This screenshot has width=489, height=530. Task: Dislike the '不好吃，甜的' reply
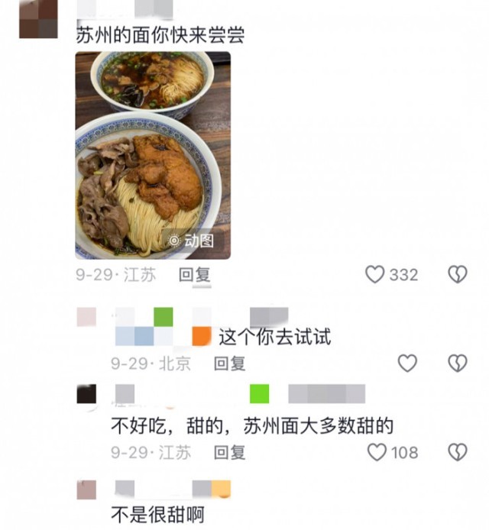click(x=458, y=452)
